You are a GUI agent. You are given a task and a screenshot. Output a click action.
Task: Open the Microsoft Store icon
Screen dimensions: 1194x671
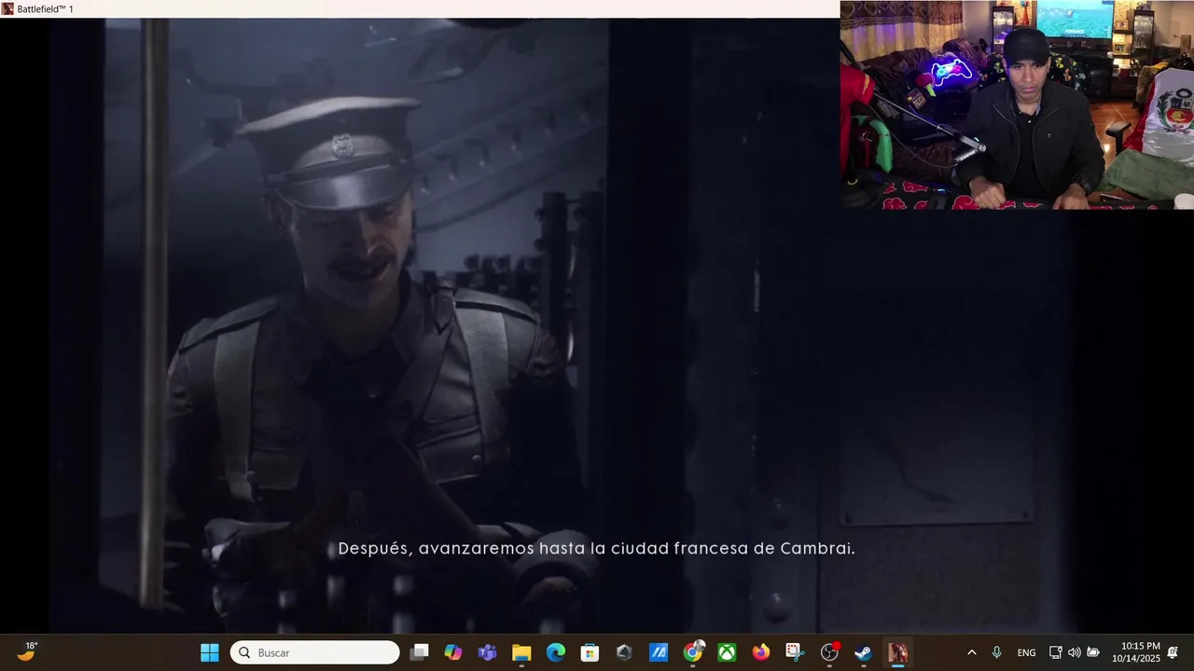[x=590, y=652]
